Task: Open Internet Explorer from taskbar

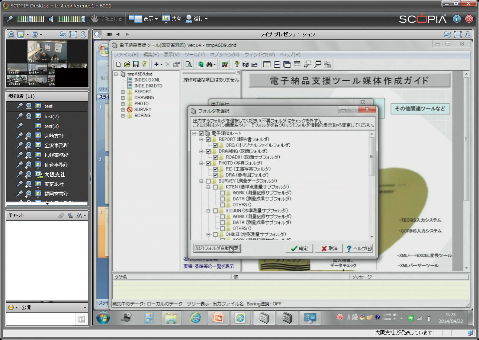Action: coord(195,318)
